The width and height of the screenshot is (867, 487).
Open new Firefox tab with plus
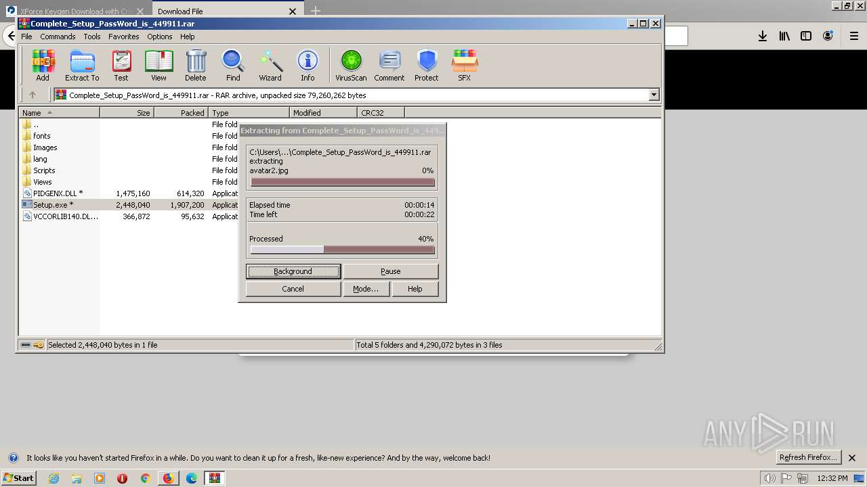316,11
